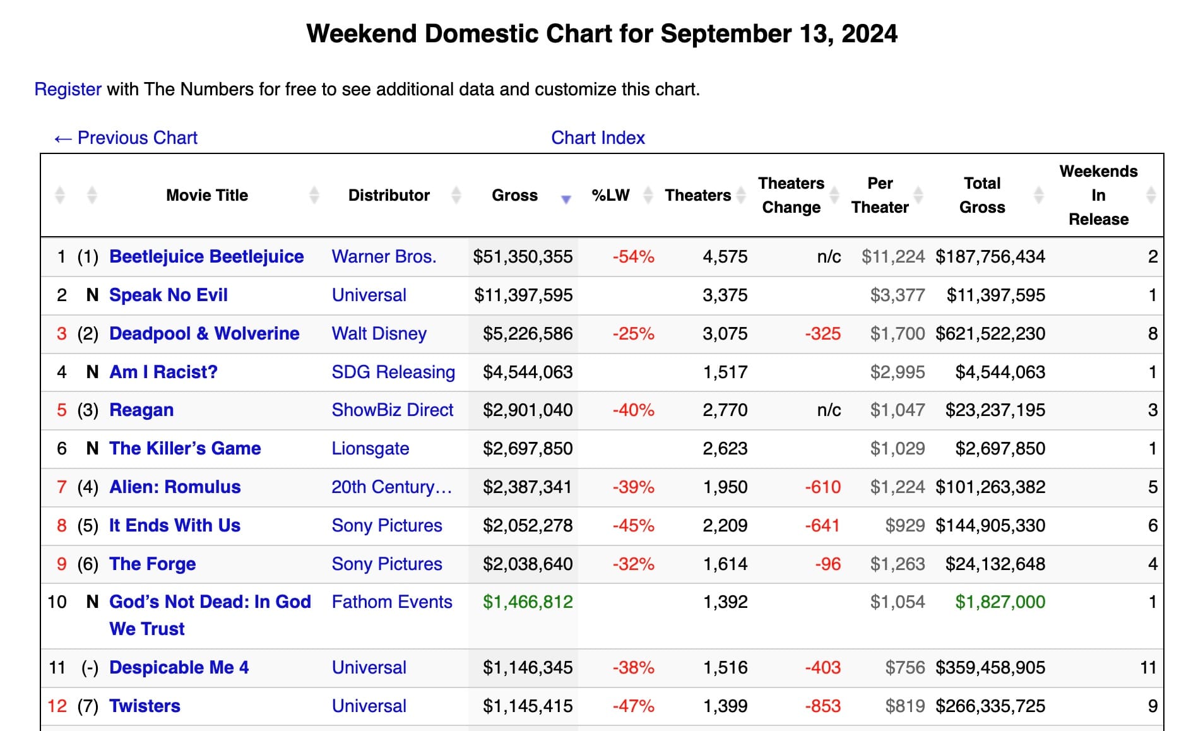
Task: Go to the Previous Chart
Action: tap(126, 138)
